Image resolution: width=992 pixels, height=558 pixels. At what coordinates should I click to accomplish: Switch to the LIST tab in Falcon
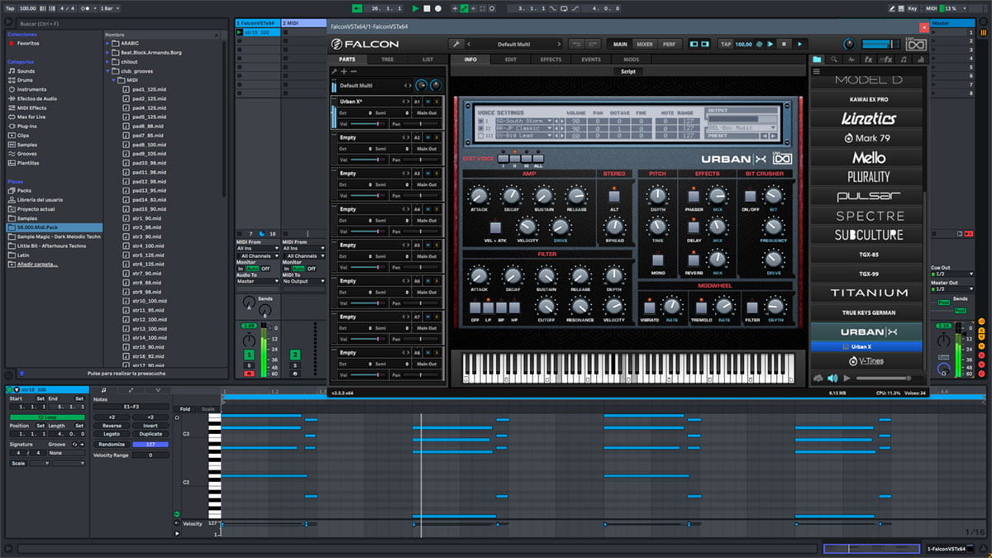[x=427, y=60]
